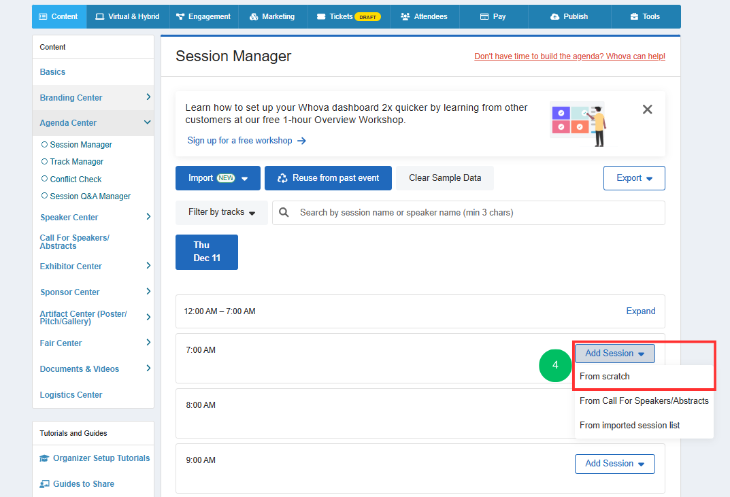Dismiss the workshop banner with X
730x497 pixels.
click(647, 109)
